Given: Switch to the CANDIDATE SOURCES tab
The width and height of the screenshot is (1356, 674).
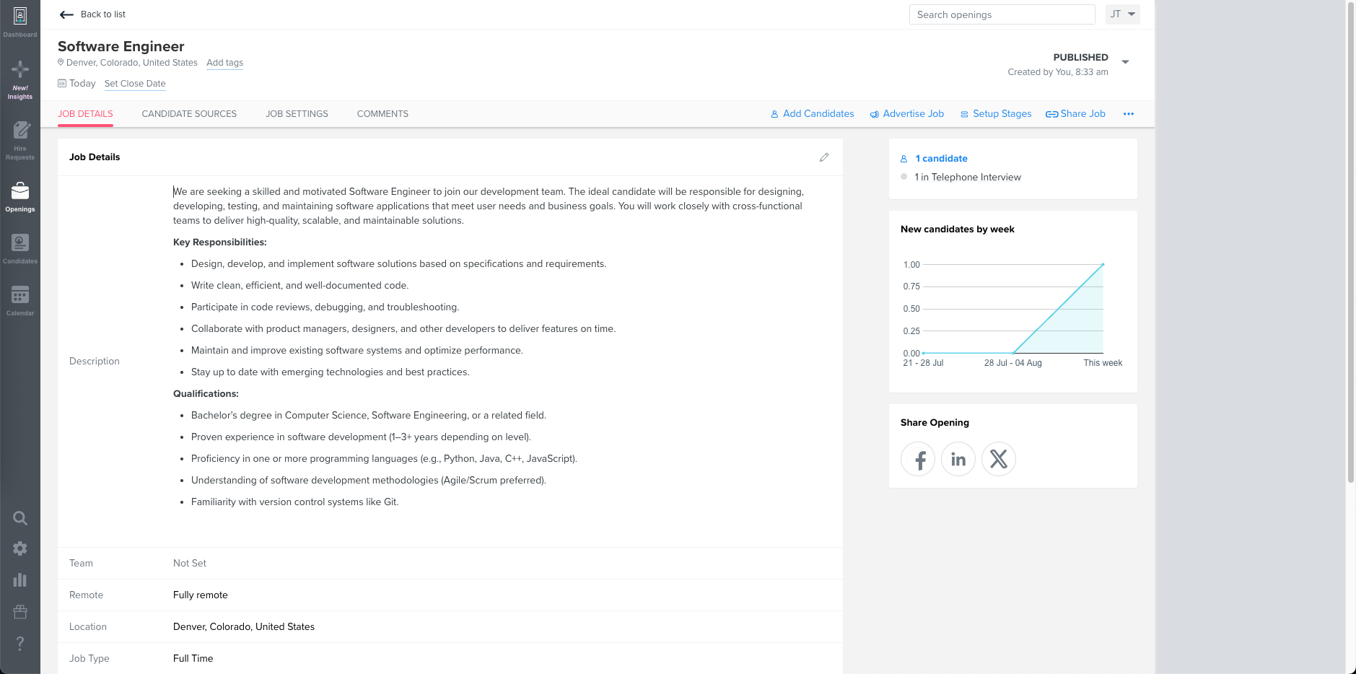Looking at the screenshot, I should point(189,113).
